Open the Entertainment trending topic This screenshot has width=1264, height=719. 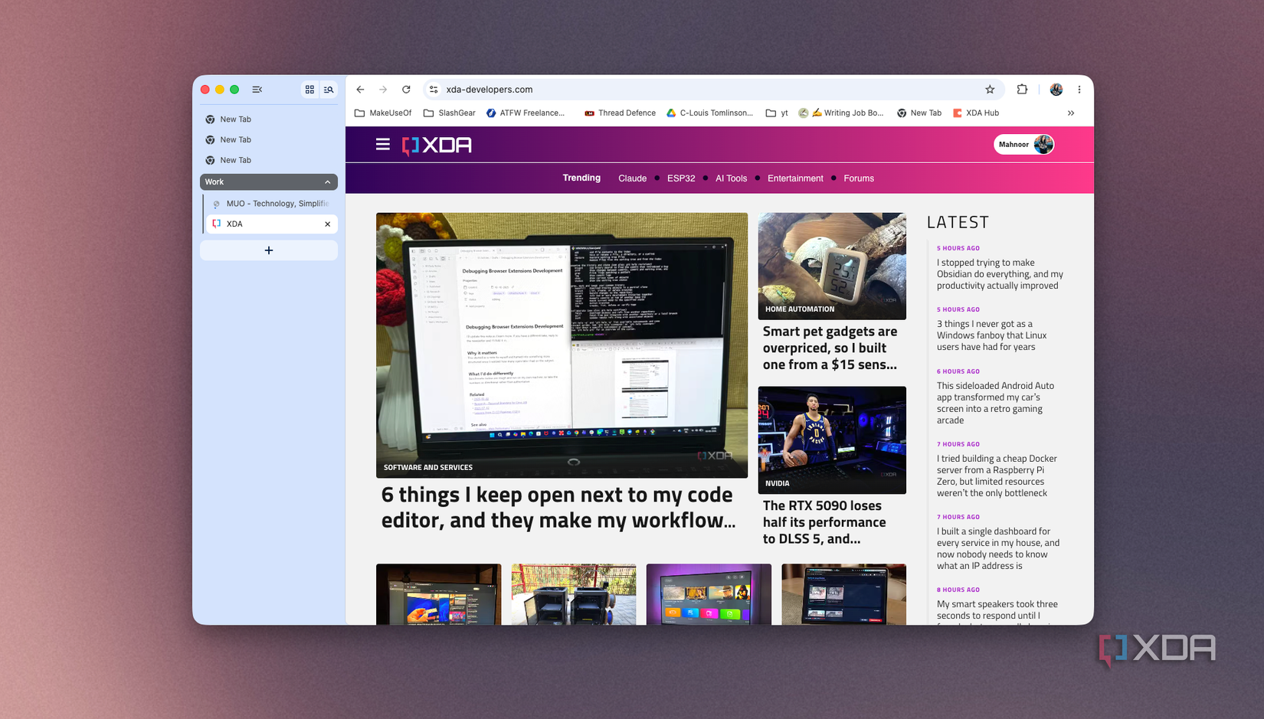tap(795, 178)
